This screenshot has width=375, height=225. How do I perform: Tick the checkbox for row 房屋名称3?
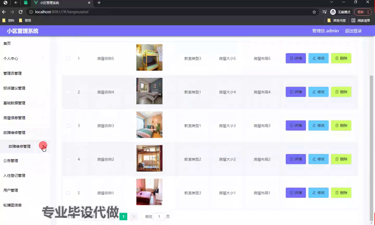click(68, 126)
